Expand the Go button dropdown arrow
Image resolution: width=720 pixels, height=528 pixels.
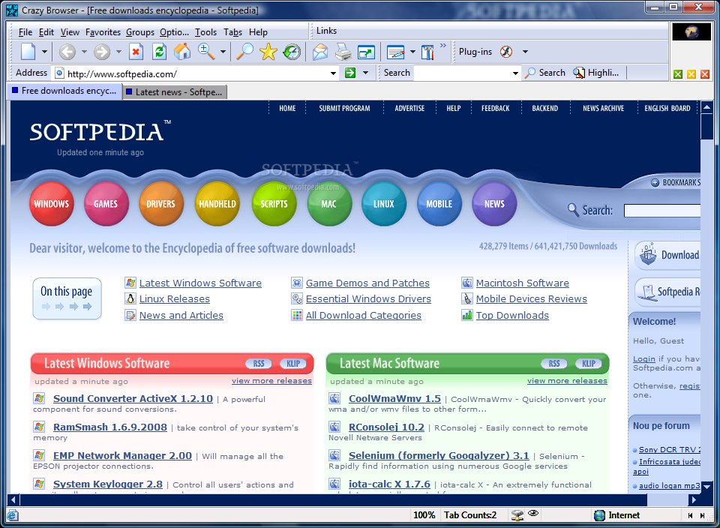[x=365, y=73]
